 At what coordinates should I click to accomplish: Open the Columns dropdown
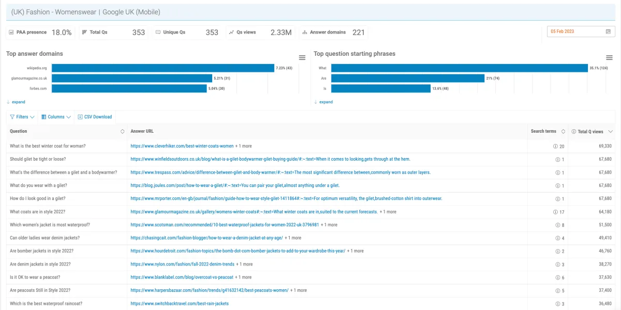click(x=56, y=117)
